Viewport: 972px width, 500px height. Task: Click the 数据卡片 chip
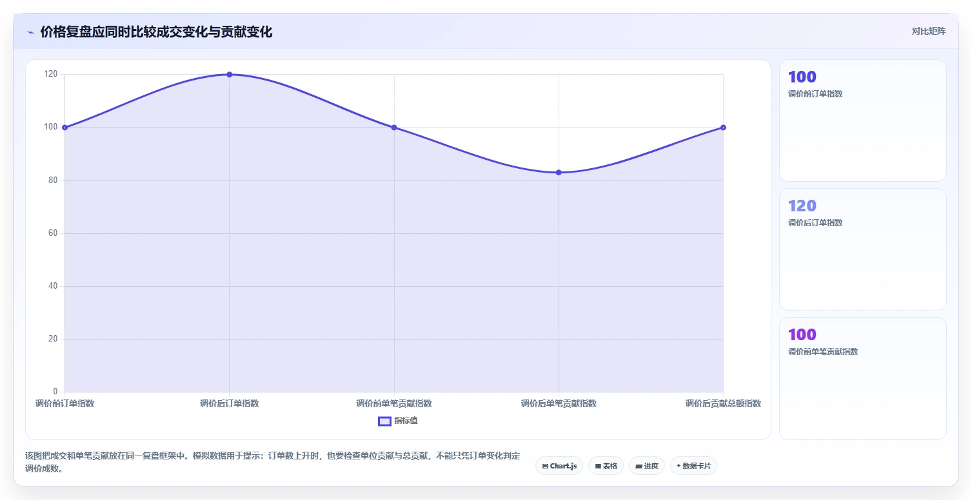pyautogui.click(x=693, y=466)
